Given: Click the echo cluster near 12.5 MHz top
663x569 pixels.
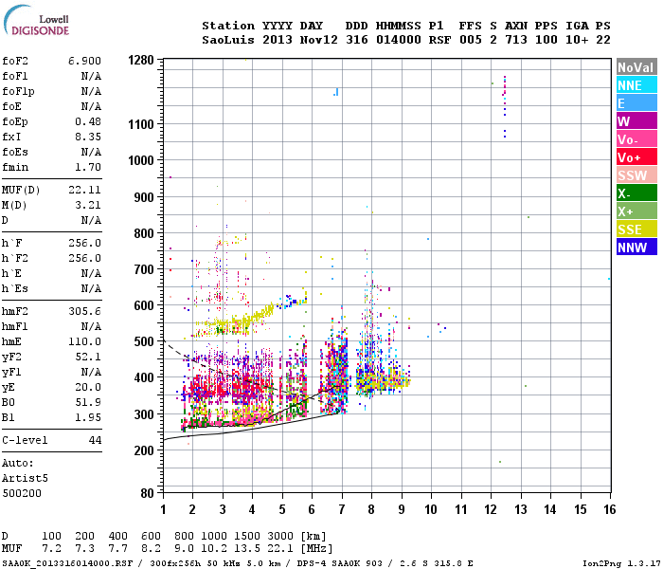Looking at the screenshot, I should (505, 106).
